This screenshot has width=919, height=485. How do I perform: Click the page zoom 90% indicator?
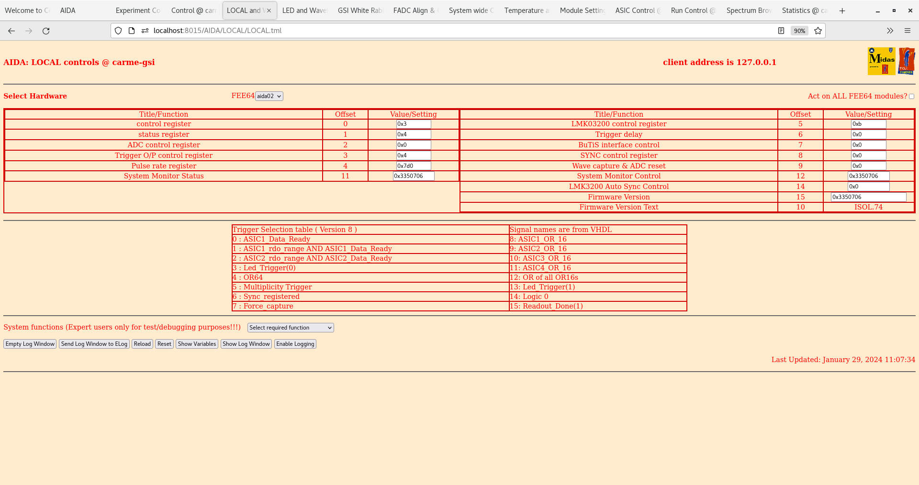[x=799, y=31]
